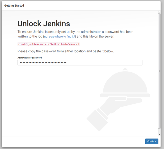Click the "Please copy the password" instruction

pos(65,51)
